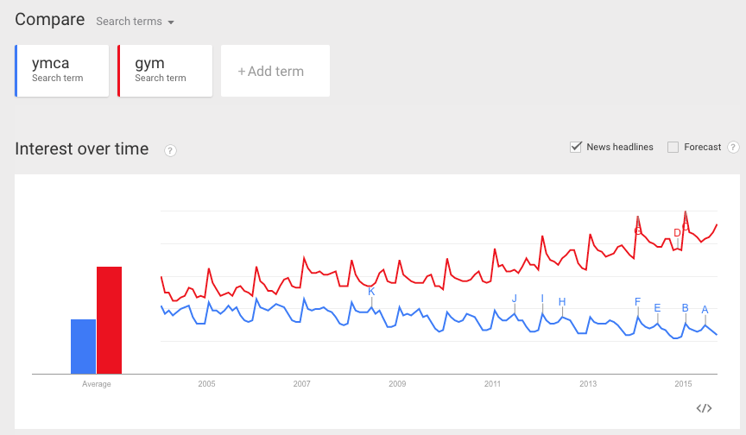Select news headline marker E

pos(658,307)
